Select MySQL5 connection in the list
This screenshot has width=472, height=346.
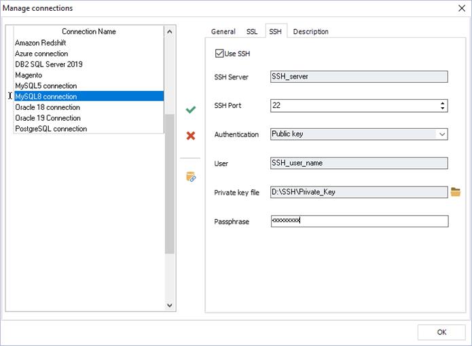(x=89, y=85)
